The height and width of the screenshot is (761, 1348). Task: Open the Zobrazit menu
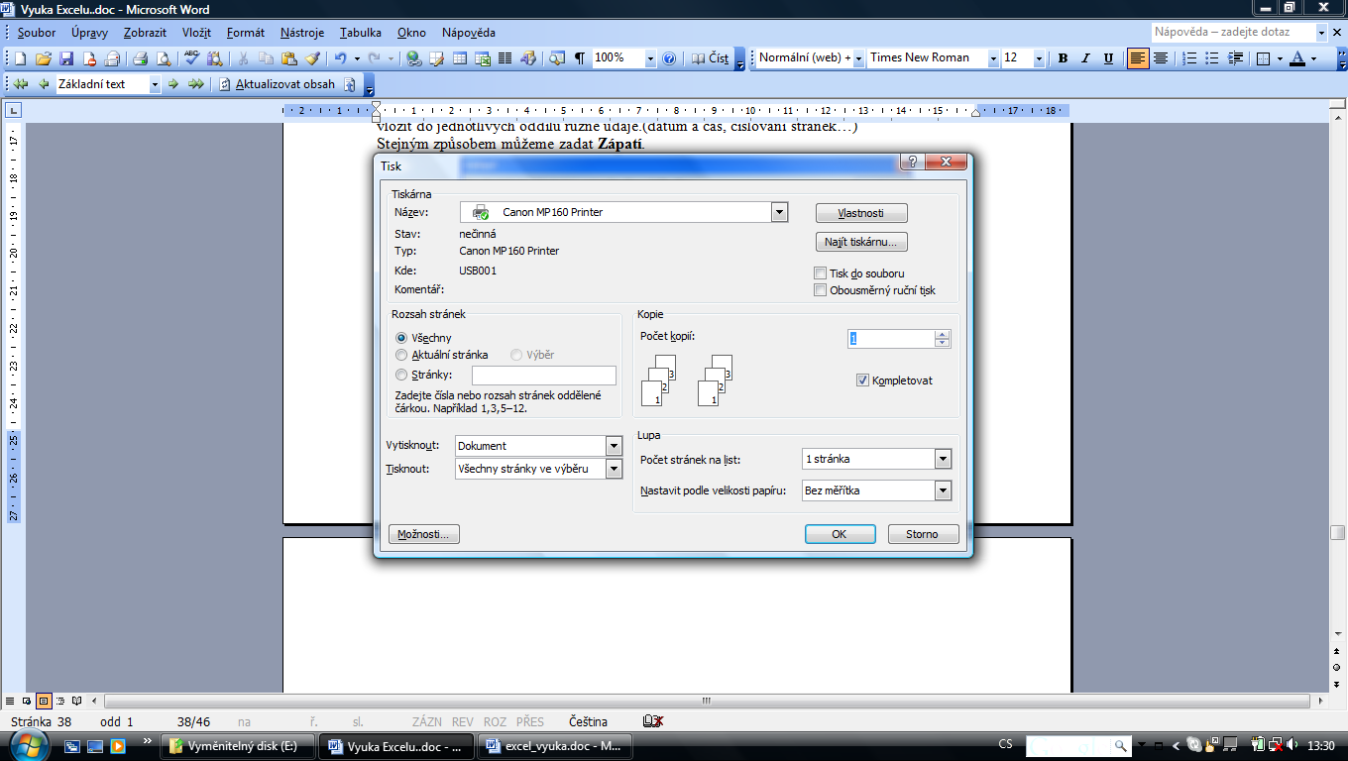point(145,33)
